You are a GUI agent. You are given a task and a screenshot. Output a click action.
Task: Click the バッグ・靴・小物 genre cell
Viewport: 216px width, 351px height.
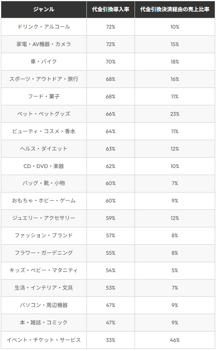pyautogui.click(x=44, y=183)
